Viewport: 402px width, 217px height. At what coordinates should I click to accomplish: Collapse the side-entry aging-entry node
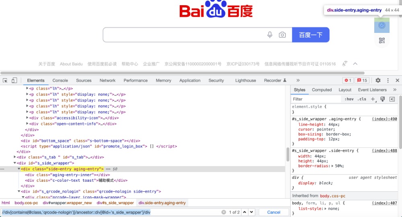pos(19,168)
